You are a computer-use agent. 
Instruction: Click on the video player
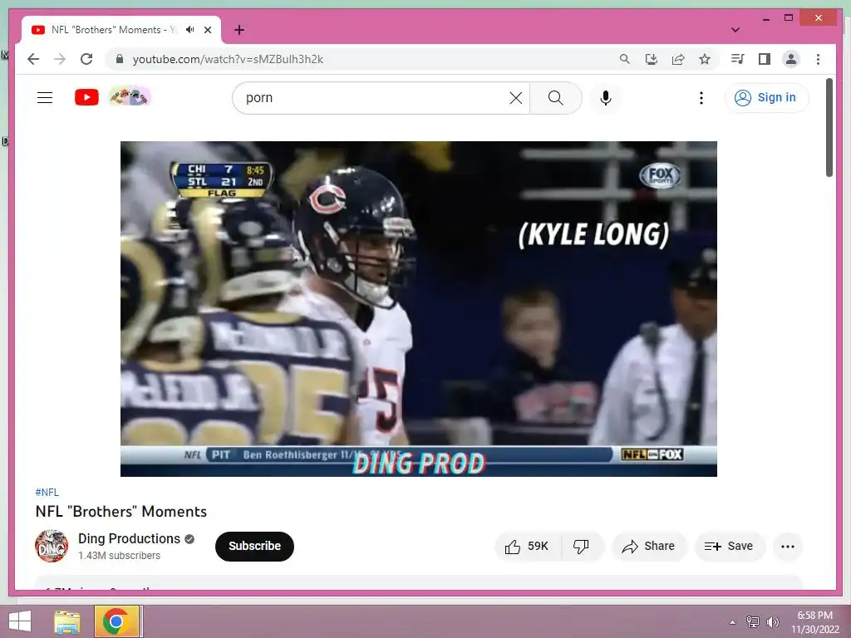(x=419, y=309)
